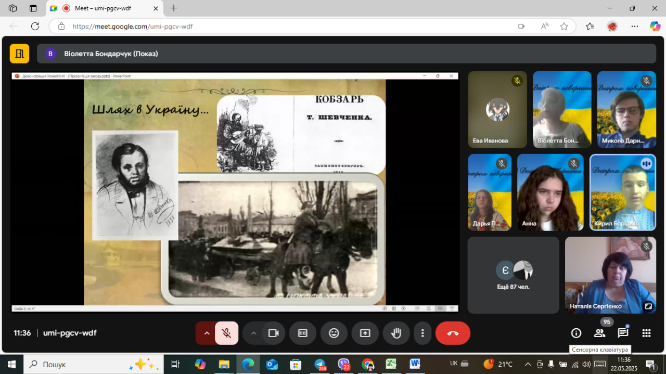Open the chat panel
The image size is (666, 374).
(x=623, y=333)
